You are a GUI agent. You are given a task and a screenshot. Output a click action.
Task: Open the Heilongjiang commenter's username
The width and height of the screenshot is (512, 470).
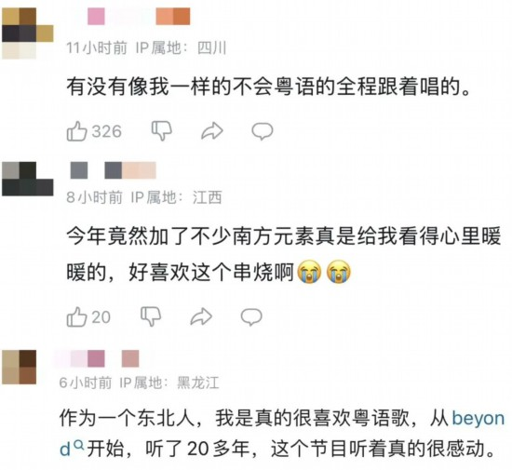tap(96, 358)
